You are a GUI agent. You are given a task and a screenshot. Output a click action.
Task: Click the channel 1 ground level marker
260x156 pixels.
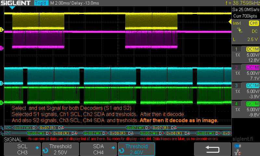pos(2,30)
